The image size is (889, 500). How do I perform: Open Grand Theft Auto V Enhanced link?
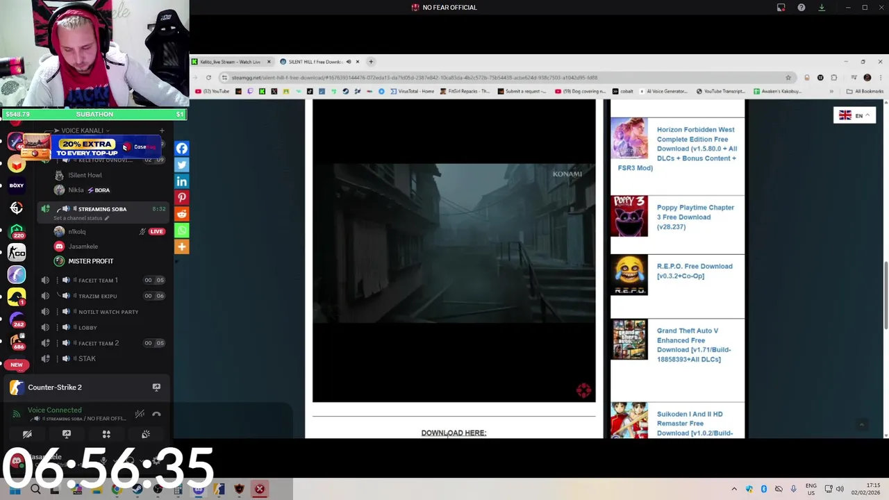pos(694,345)
